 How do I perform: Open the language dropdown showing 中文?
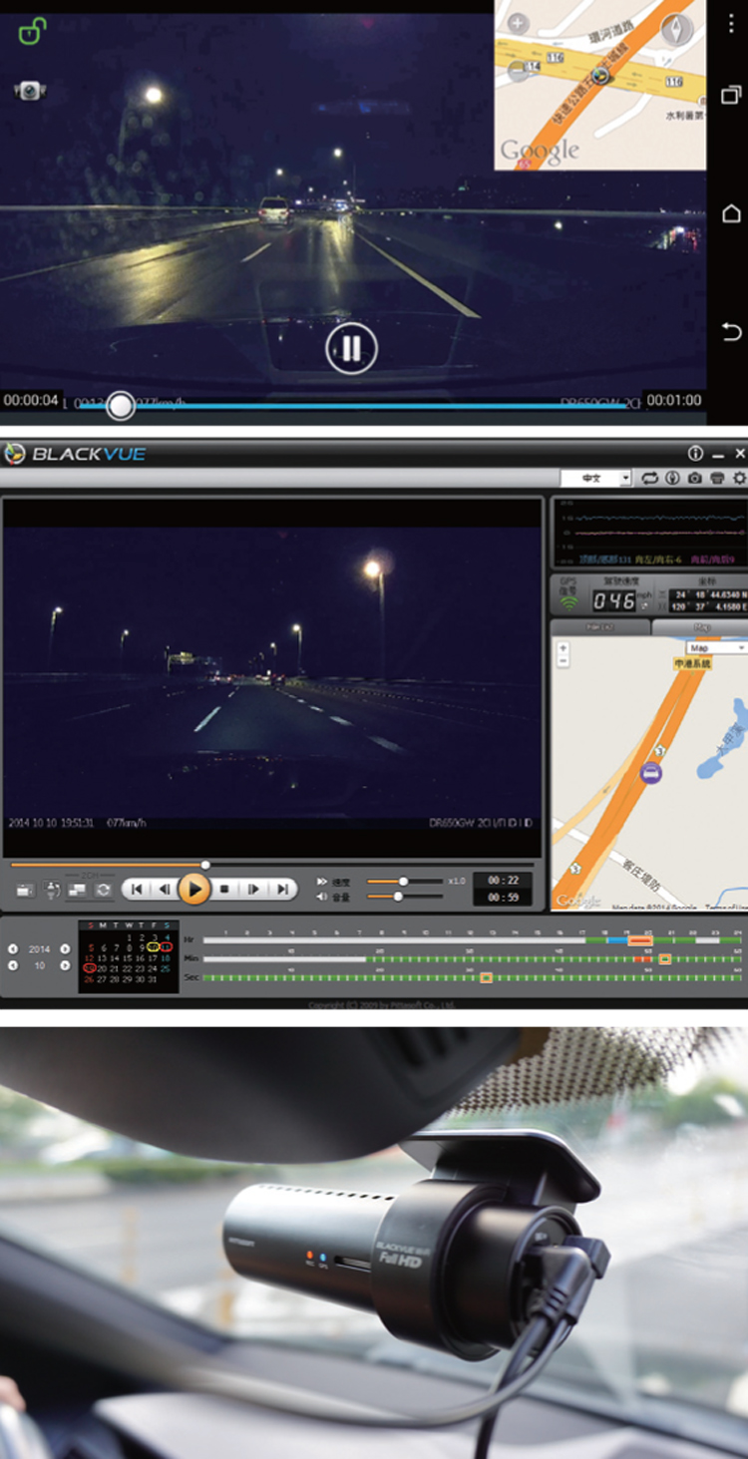[x=596, y=479]
